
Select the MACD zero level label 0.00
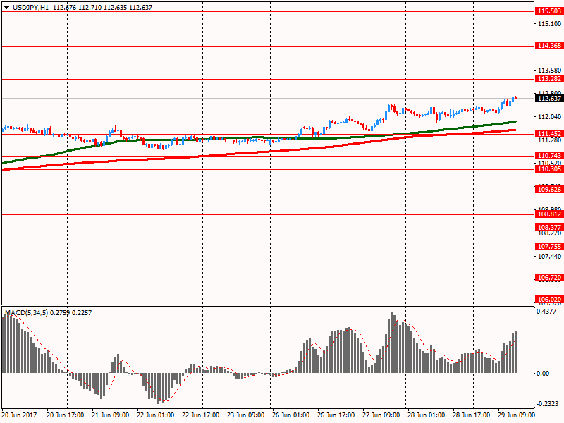pyautogui.click(x=543, y=374)
